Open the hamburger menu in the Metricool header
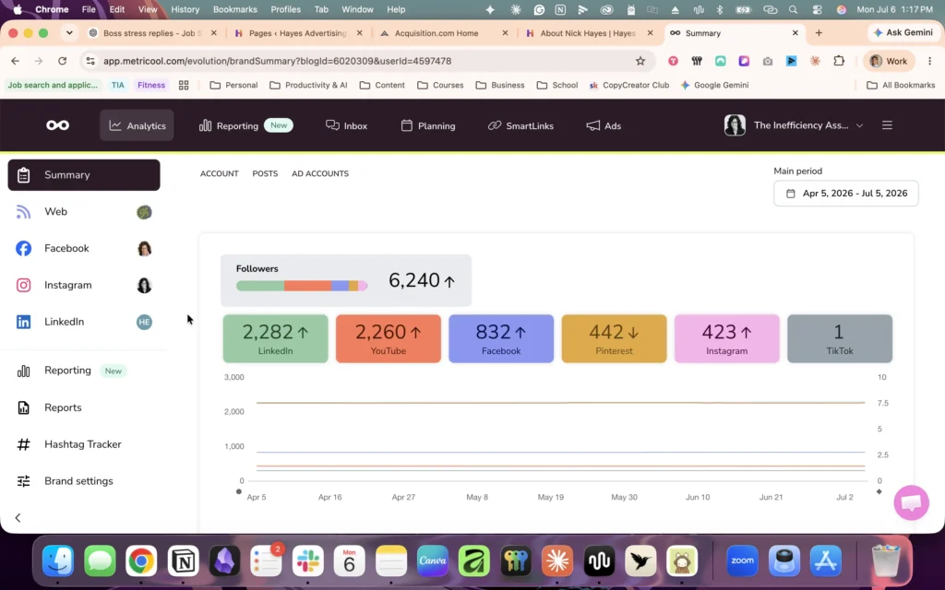This screenshot has height=590, width=945. 887,125
